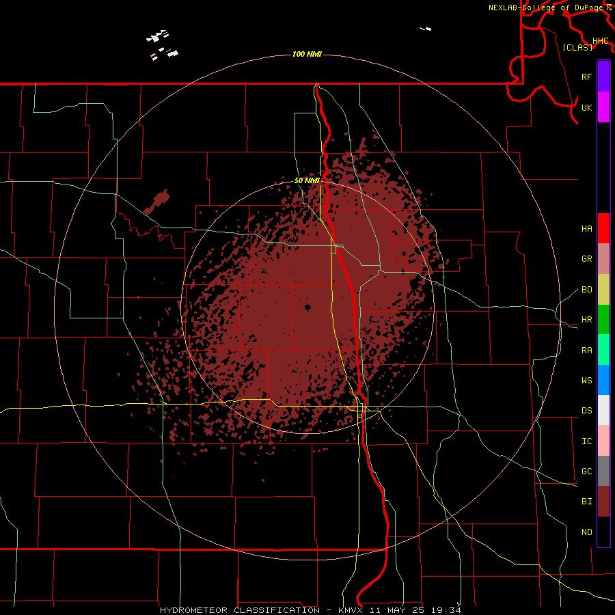The image size is (615, 615).
Task: Click the BI legend label
Action: click(586, 502)
